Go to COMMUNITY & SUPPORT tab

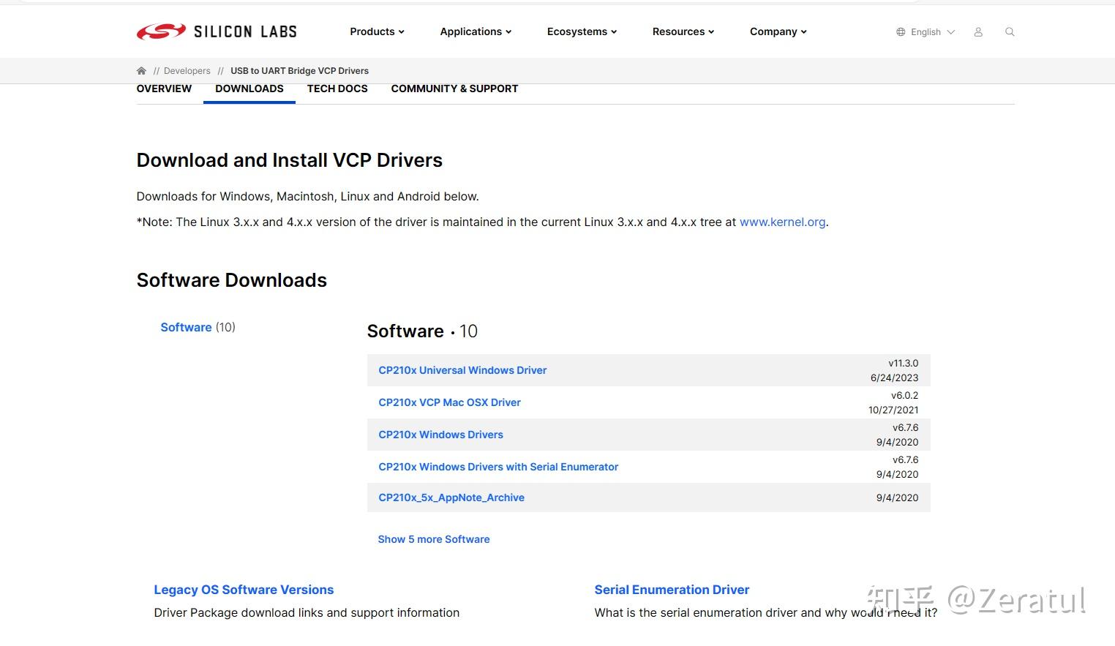[454, 89]
